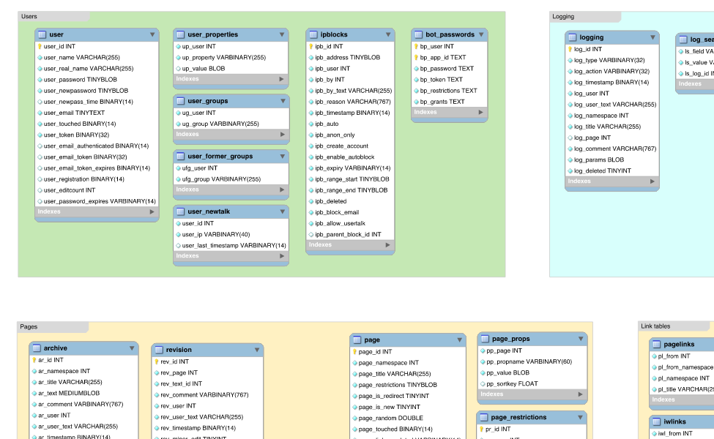Click the archive table icon
The height and width of the screenshot is (439, 714).
(x=37, y=348)
